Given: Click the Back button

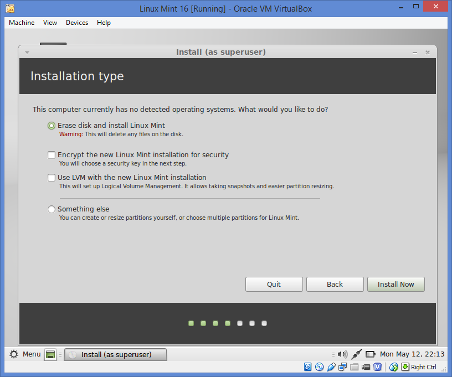Looking at the screenshot, I should 335,284.
